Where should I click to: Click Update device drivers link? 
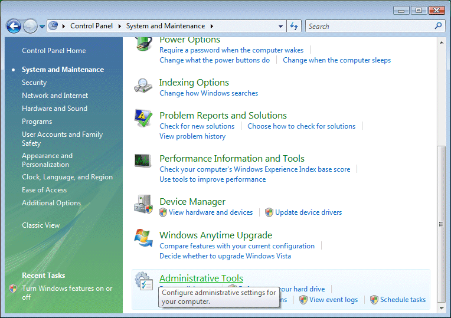pyautogui.click(x=308, y=212)
